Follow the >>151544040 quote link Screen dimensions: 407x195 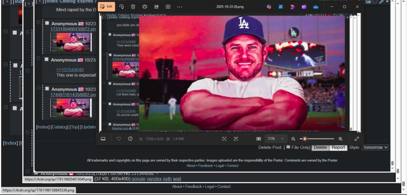70,70
